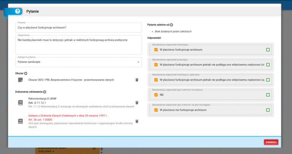Screen dimensions: 292x154
Task: Uncheck orange checkbox for 'W placówce funkcjonuje archiwum.'
Action: (x=156, y=50)
